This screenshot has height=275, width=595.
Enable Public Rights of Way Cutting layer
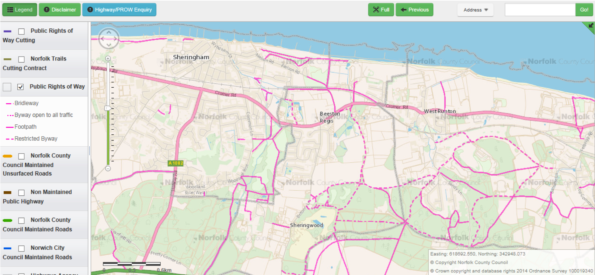pyautogui.click(x=21, y=31)
